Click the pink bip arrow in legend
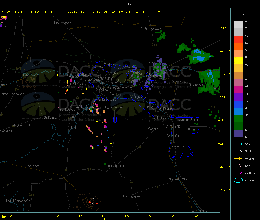 tap(238, 166)
